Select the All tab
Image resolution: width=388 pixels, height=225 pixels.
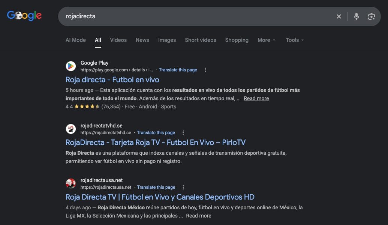[98, 40]
